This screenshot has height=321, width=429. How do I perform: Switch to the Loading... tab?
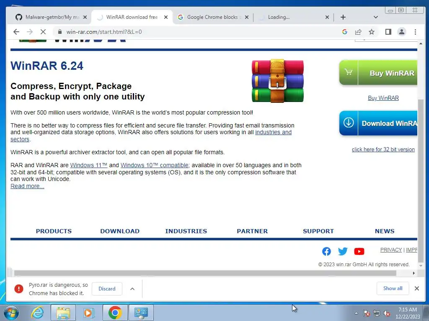pos(293,17)
